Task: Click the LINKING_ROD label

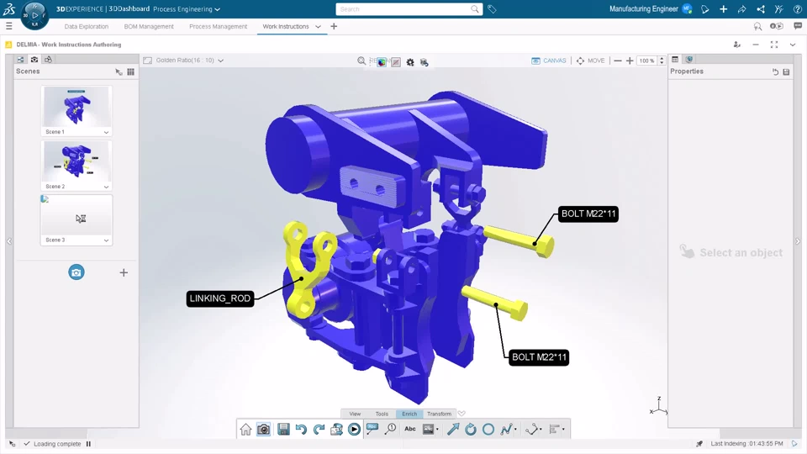Action: [220, 298]
